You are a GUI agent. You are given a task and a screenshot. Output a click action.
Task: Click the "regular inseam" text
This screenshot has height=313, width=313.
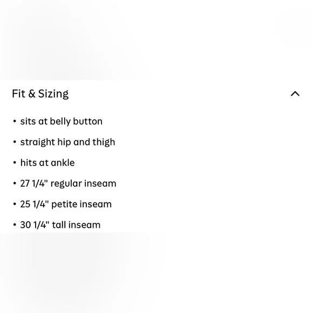point(84,183)
